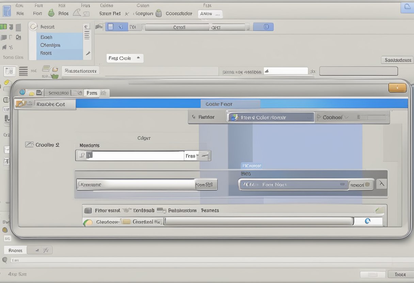This screenshot has height=283, width=414.
Task: Click the orange button in dialog corner
Action: tap(397, 88)
